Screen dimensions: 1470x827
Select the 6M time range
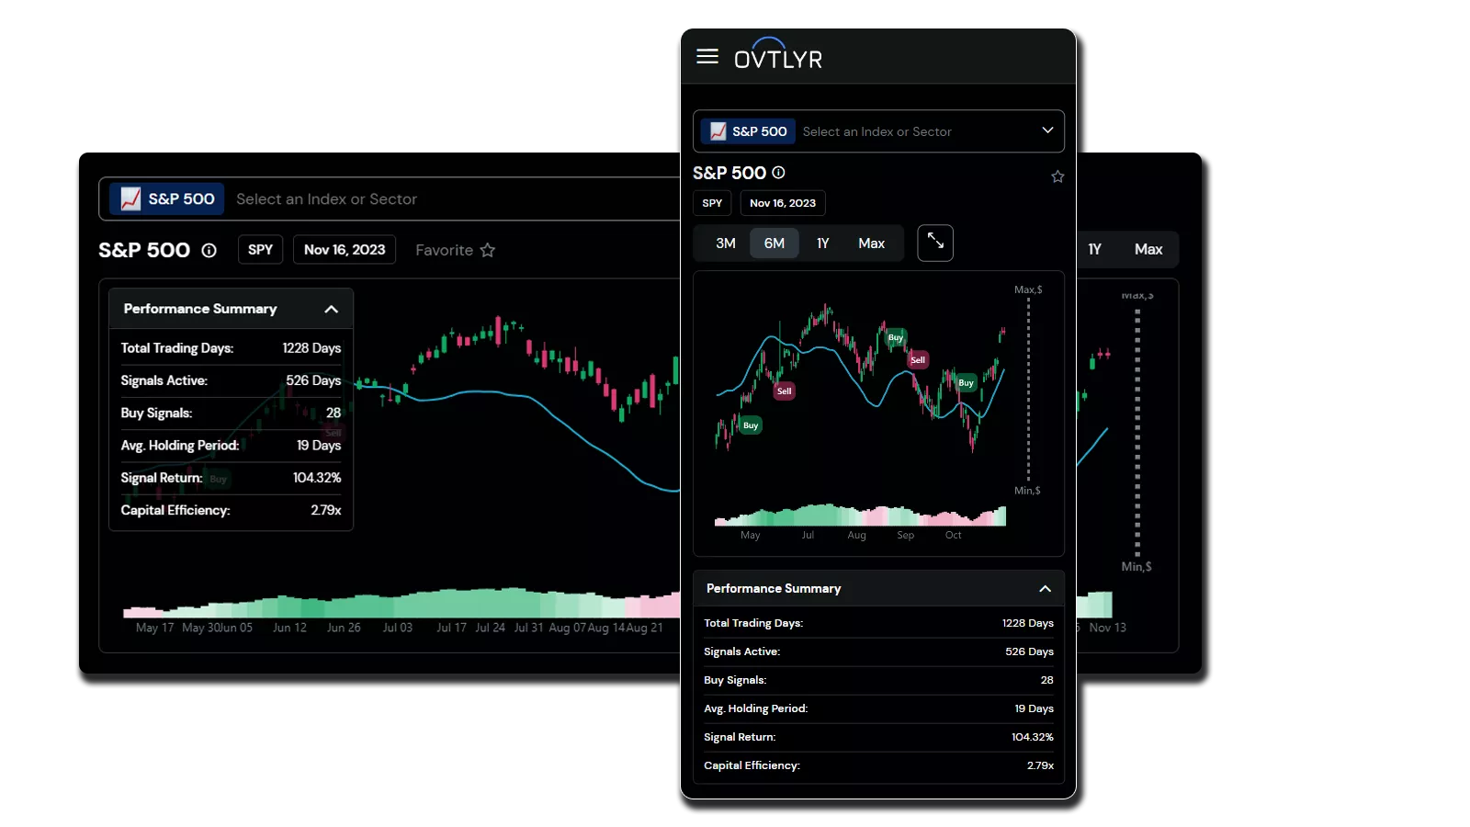(x=774, y=244)
